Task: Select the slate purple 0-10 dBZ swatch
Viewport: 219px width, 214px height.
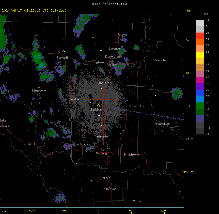Action: [200, 118]
